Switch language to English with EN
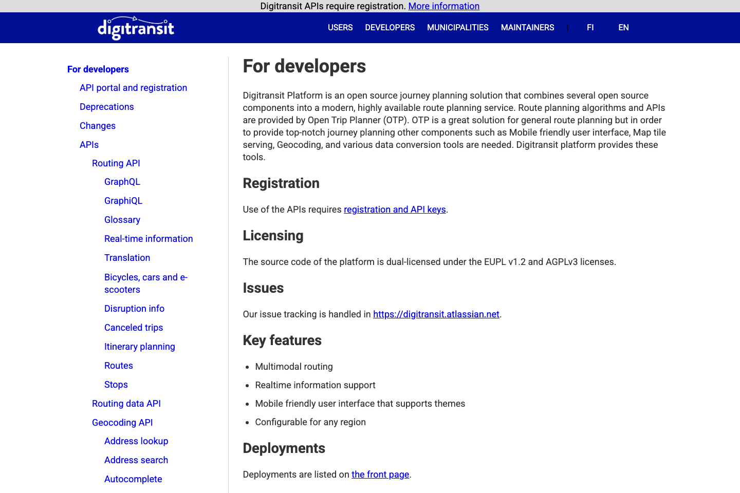The width and height of the screenshot is (740, 493). pos(623,27)
